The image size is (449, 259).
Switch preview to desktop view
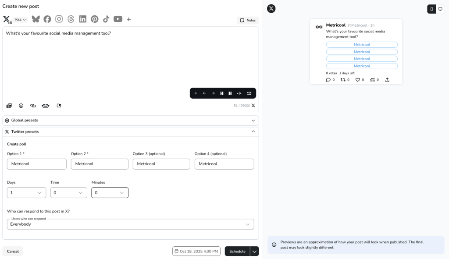click(440, 9)
